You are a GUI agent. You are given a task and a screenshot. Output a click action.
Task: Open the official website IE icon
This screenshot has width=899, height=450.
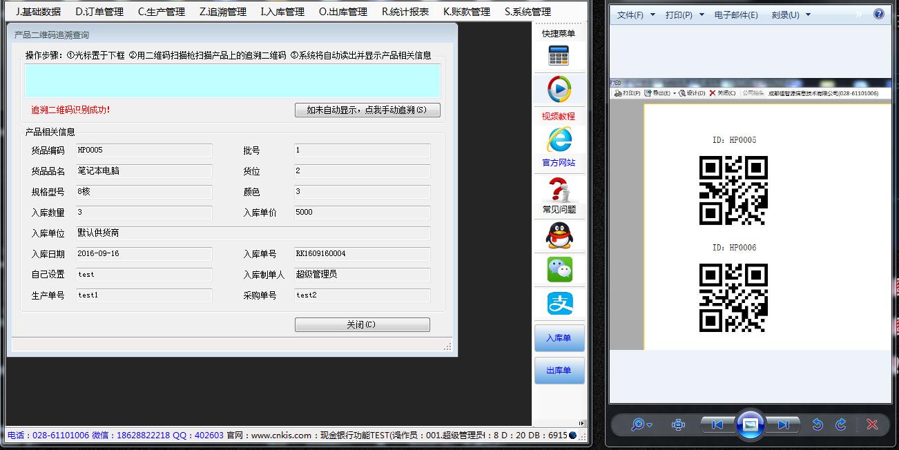coord(559,141)
